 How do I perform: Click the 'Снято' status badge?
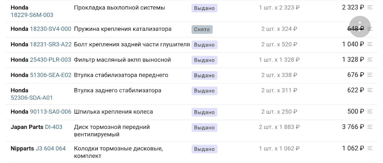(202, 29)
